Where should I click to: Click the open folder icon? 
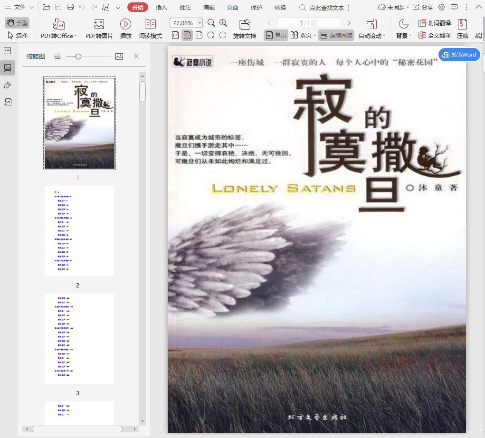click(47, 7)
